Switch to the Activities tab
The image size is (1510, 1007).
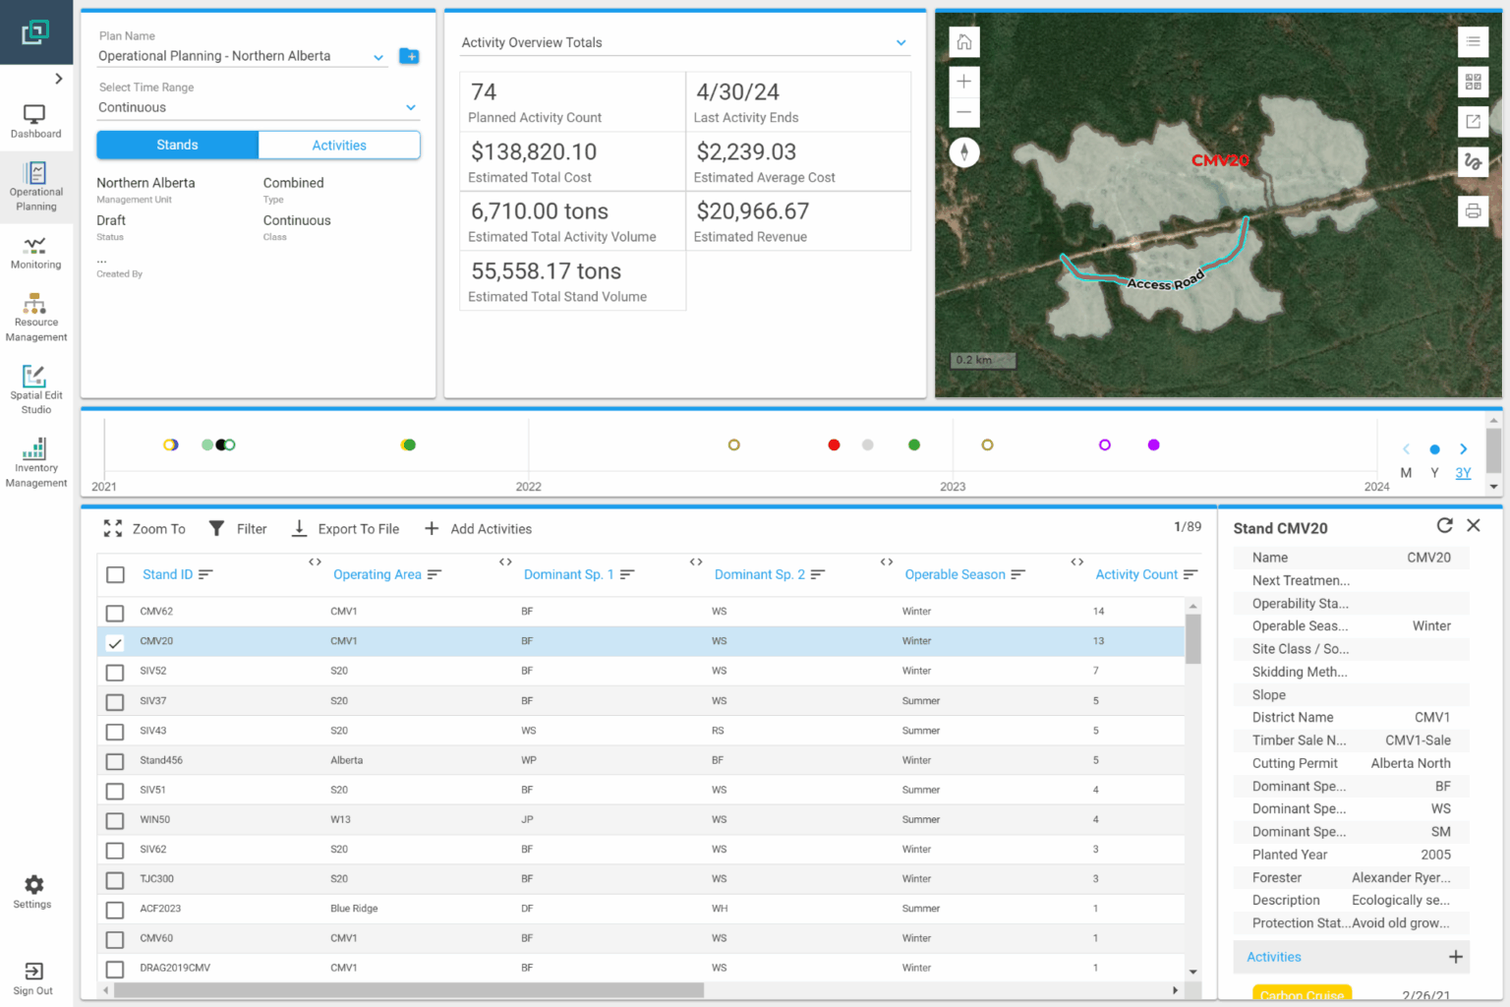coord(338,145)
